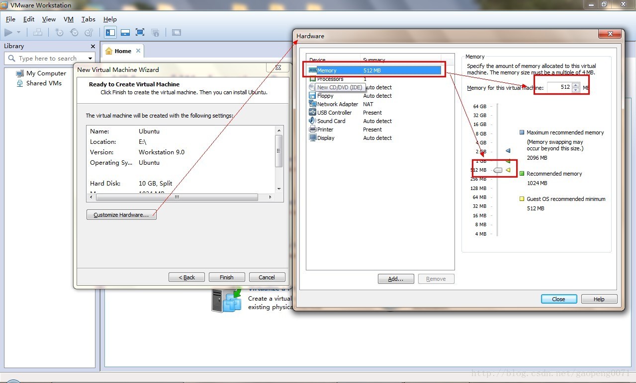Click the 4 MB label on memory scale
Viewport: 636px width, 383px height.
(x=480, y=234)
